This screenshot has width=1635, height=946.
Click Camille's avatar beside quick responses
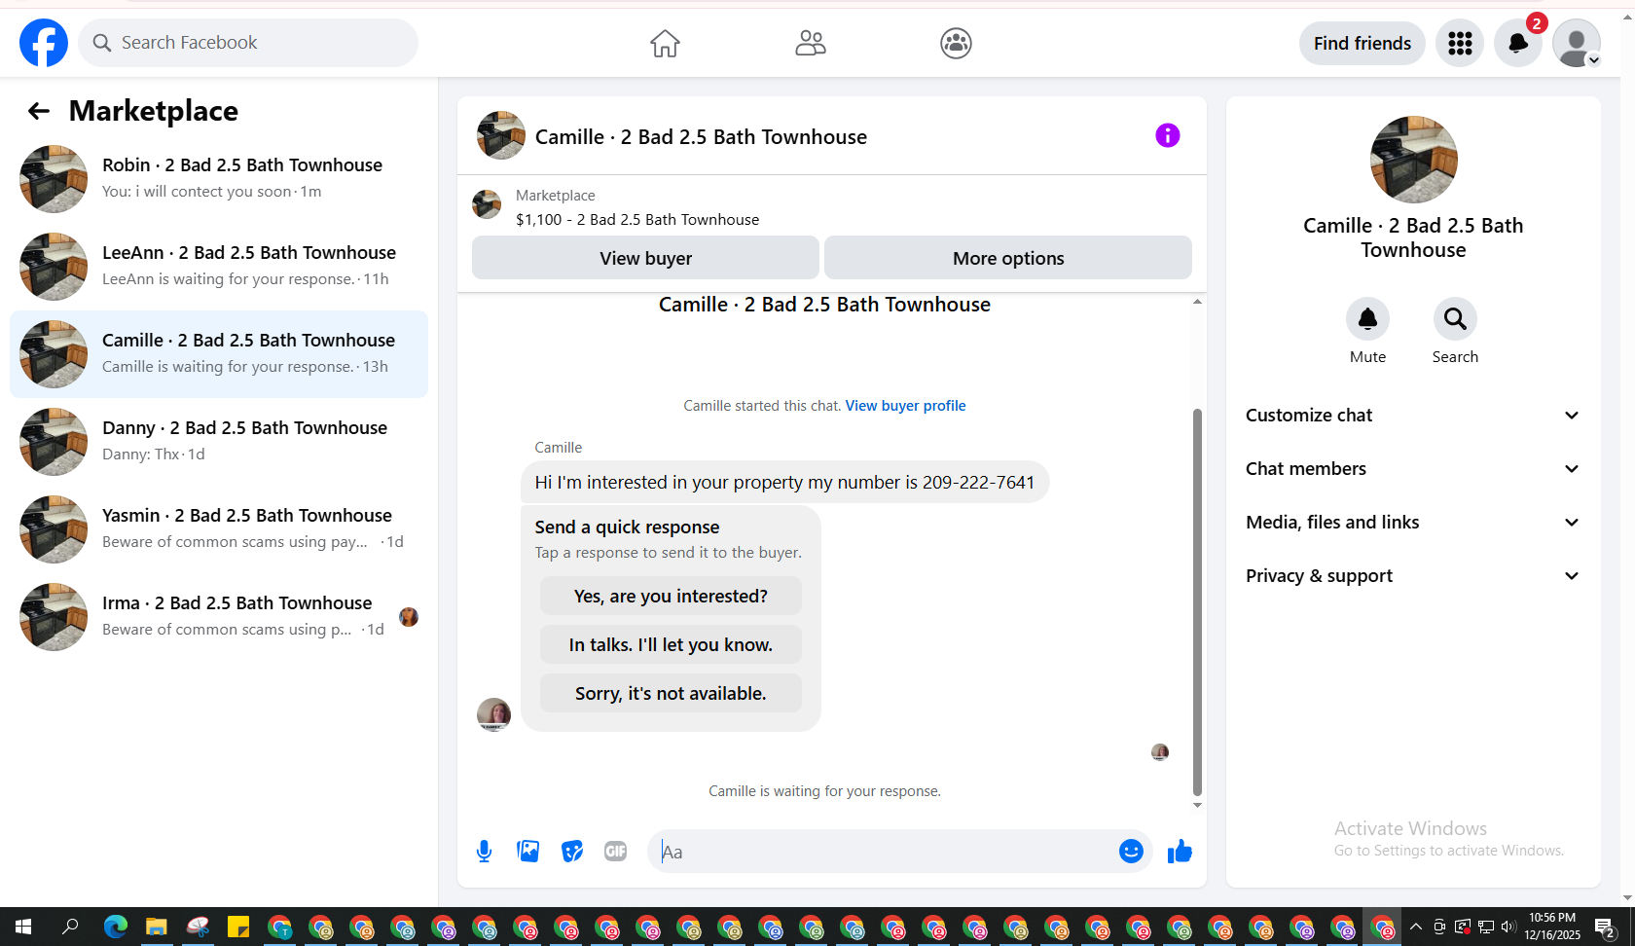tap(493, 714)
